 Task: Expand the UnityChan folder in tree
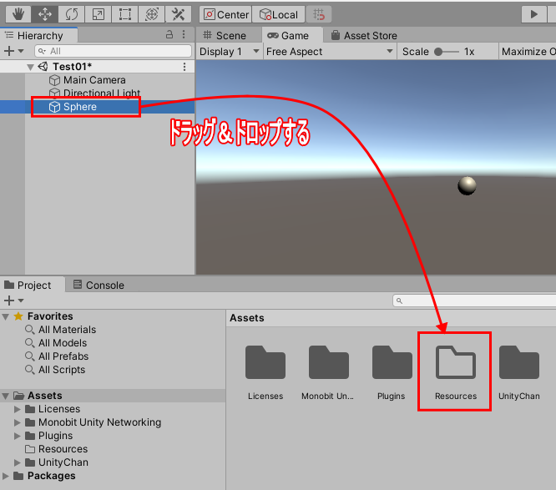click(17, 462)
